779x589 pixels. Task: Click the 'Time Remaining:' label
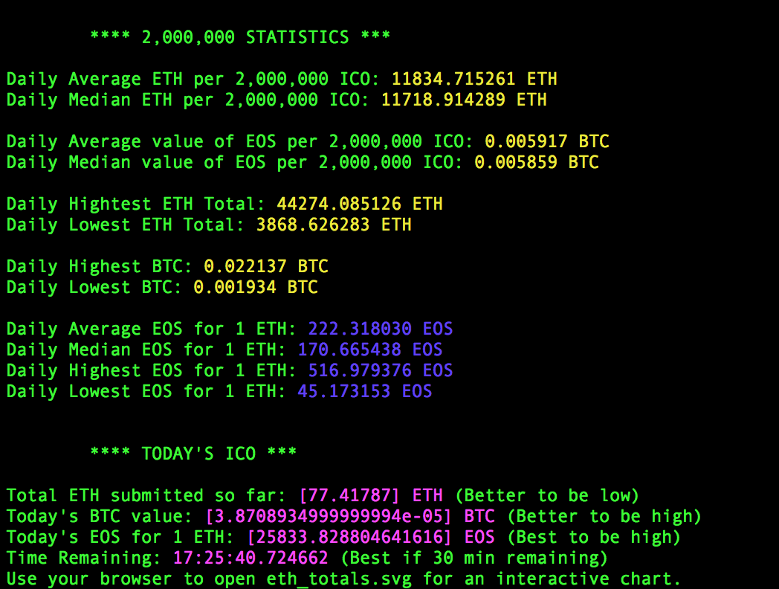(x=84, y=559)
